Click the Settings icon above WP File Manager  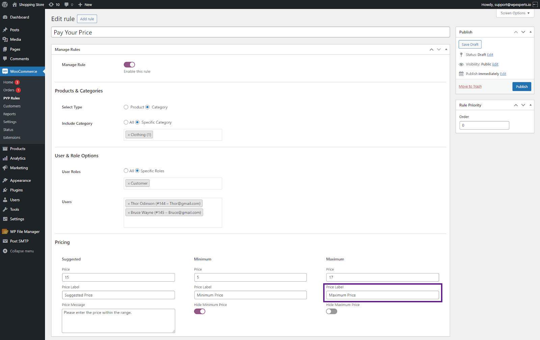tap(5, 219)
